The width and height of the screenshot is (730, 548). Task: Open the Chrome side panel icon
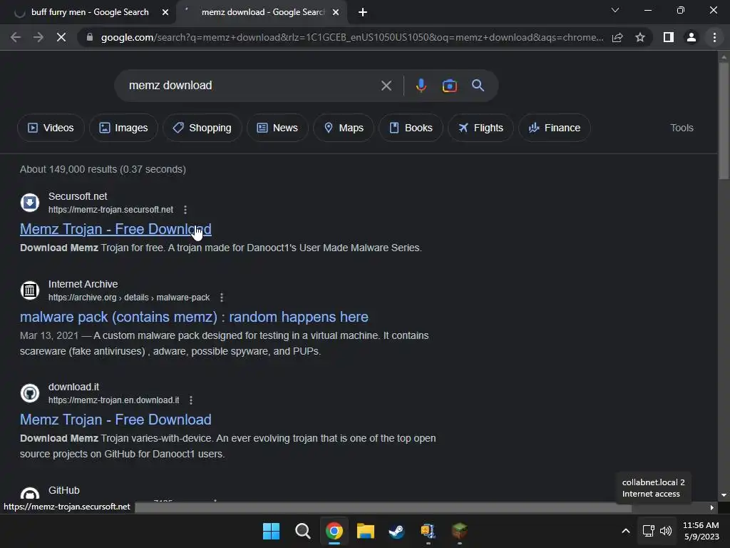point(669,37)
